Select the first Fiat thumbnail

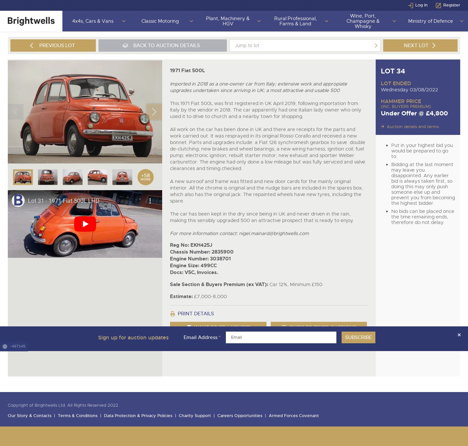23,177
